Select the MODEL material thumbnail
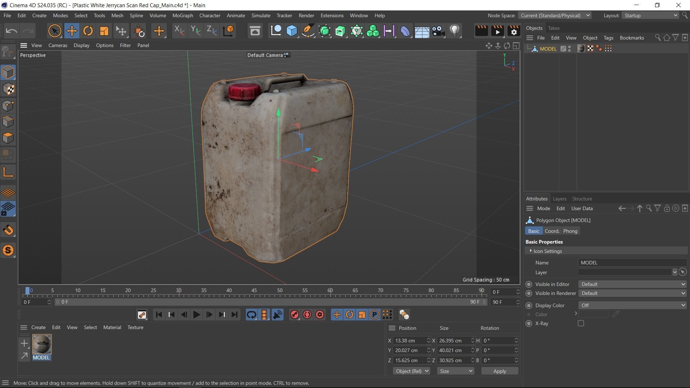Screen dimensions: 690x388 click(x=42, y=344)
